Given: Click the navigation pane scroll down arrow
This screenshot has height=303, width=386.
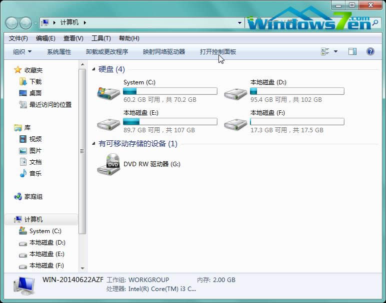Looking at the screenshot, I should click(x=82, y=269).
